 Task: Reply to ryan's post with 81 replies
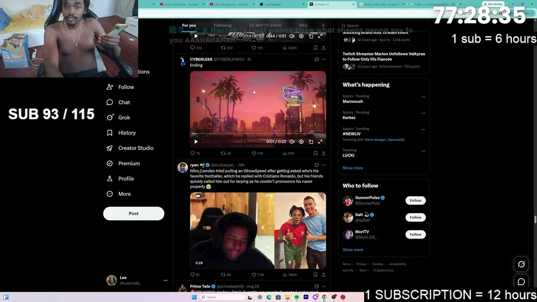(x=195, y=275)
